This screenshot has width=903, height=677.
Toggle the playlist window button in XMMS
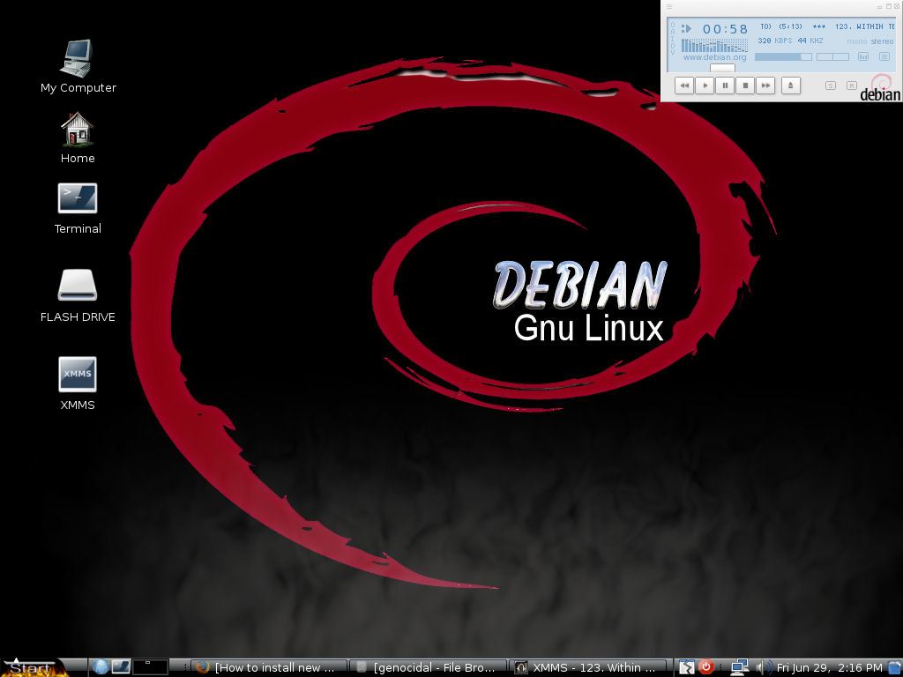pyautogui.click(x=884, y=56)
